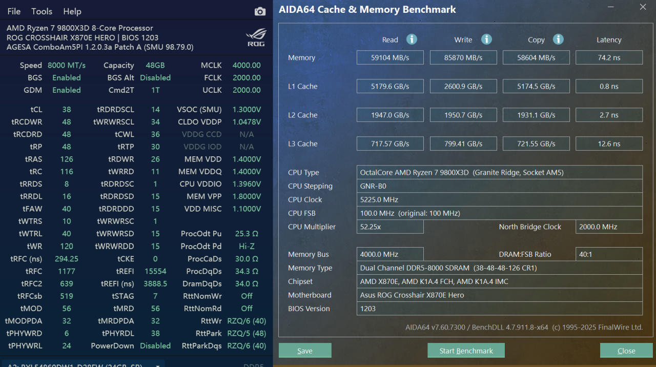Screen dimensions: 656x367
Task: Click the PowerDown value Disabled
Action: coord(155,345)
